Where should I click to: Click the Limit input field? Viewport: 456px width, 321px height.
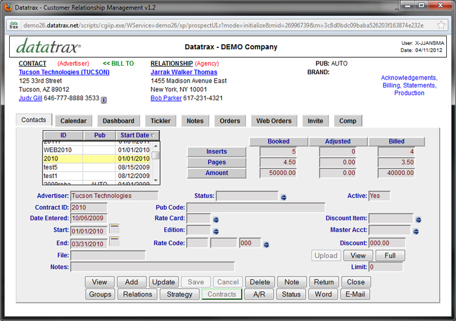385,267
